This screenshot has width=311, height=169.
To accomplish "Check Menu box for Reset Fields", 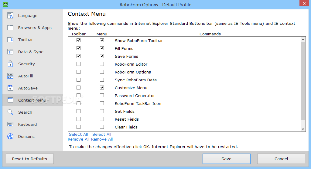I will point(102,119).
